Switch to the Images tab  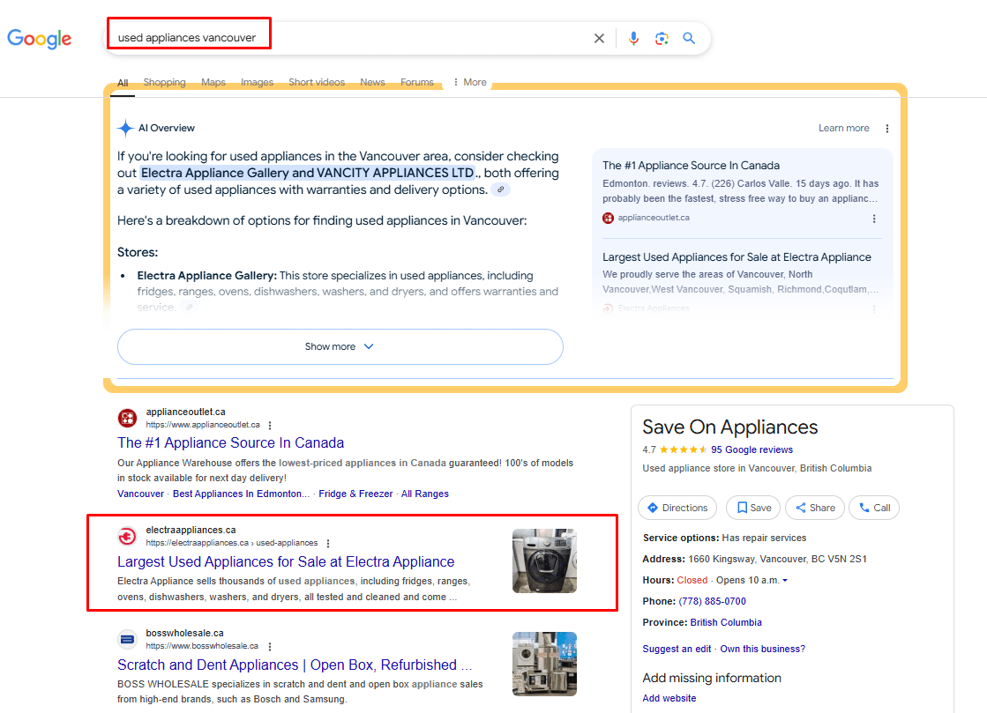click(x=257, y=82)
